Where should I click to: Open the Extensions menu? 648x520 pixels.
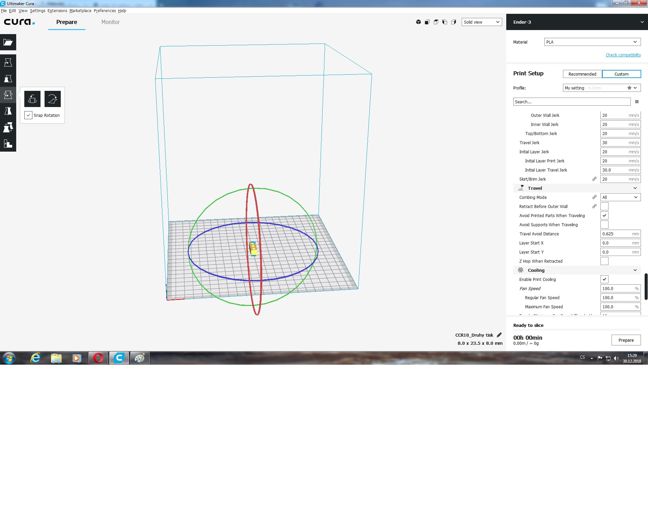pos(57,11)
